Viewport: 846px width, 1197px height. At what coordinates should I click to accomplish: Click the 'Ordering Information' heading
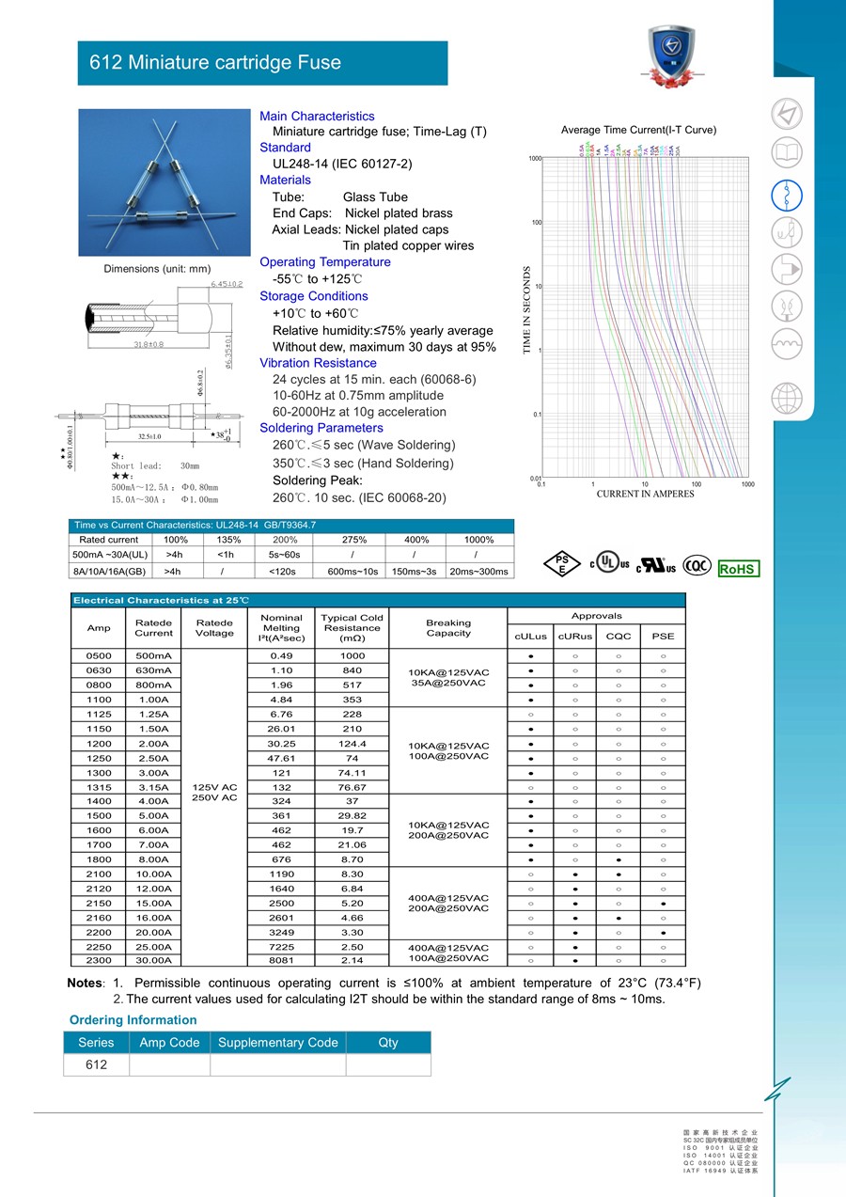tap(133, 1020)
